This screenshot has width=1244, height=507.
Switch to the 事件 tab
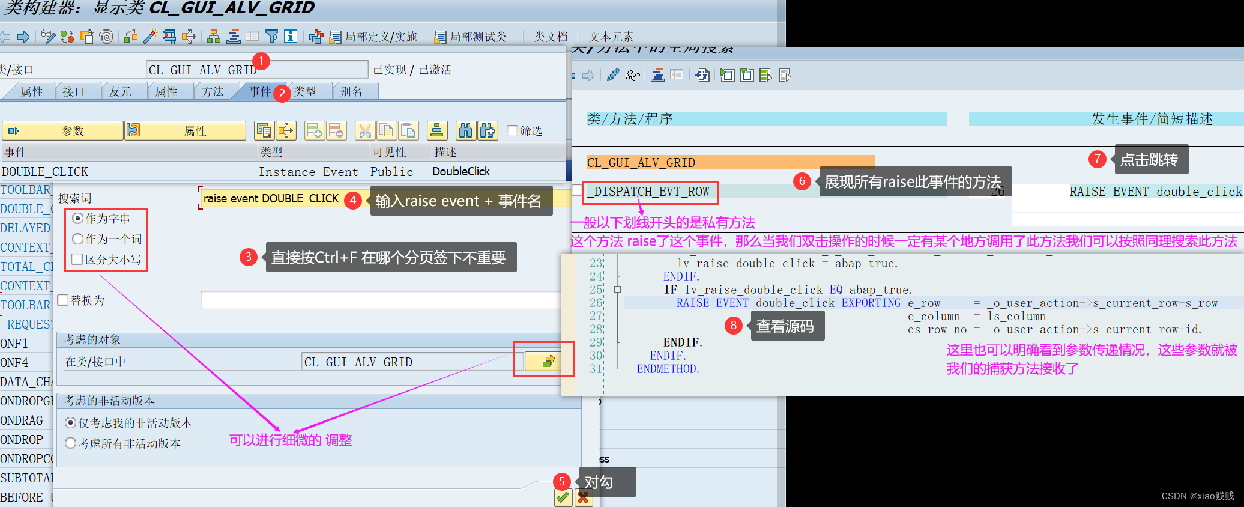click(260, 91)
